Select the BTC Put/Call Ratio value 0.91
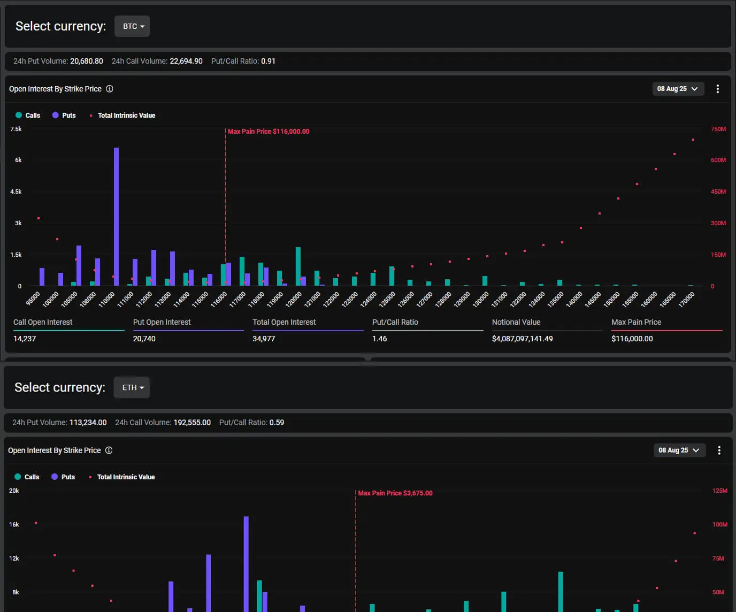This screenshot has height=612, width=736. pyautogui.click(x=268, y=61)
